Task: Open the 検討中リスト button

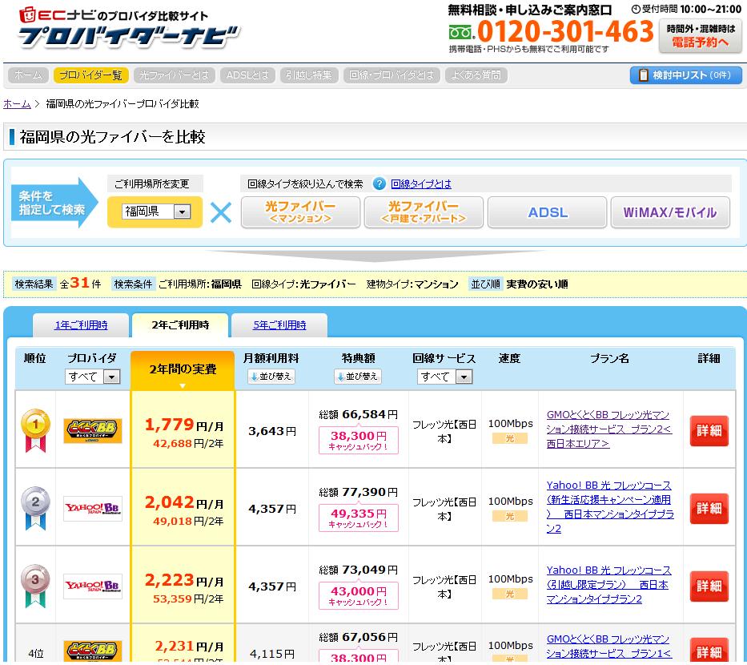Action: (x=686, y=75)
